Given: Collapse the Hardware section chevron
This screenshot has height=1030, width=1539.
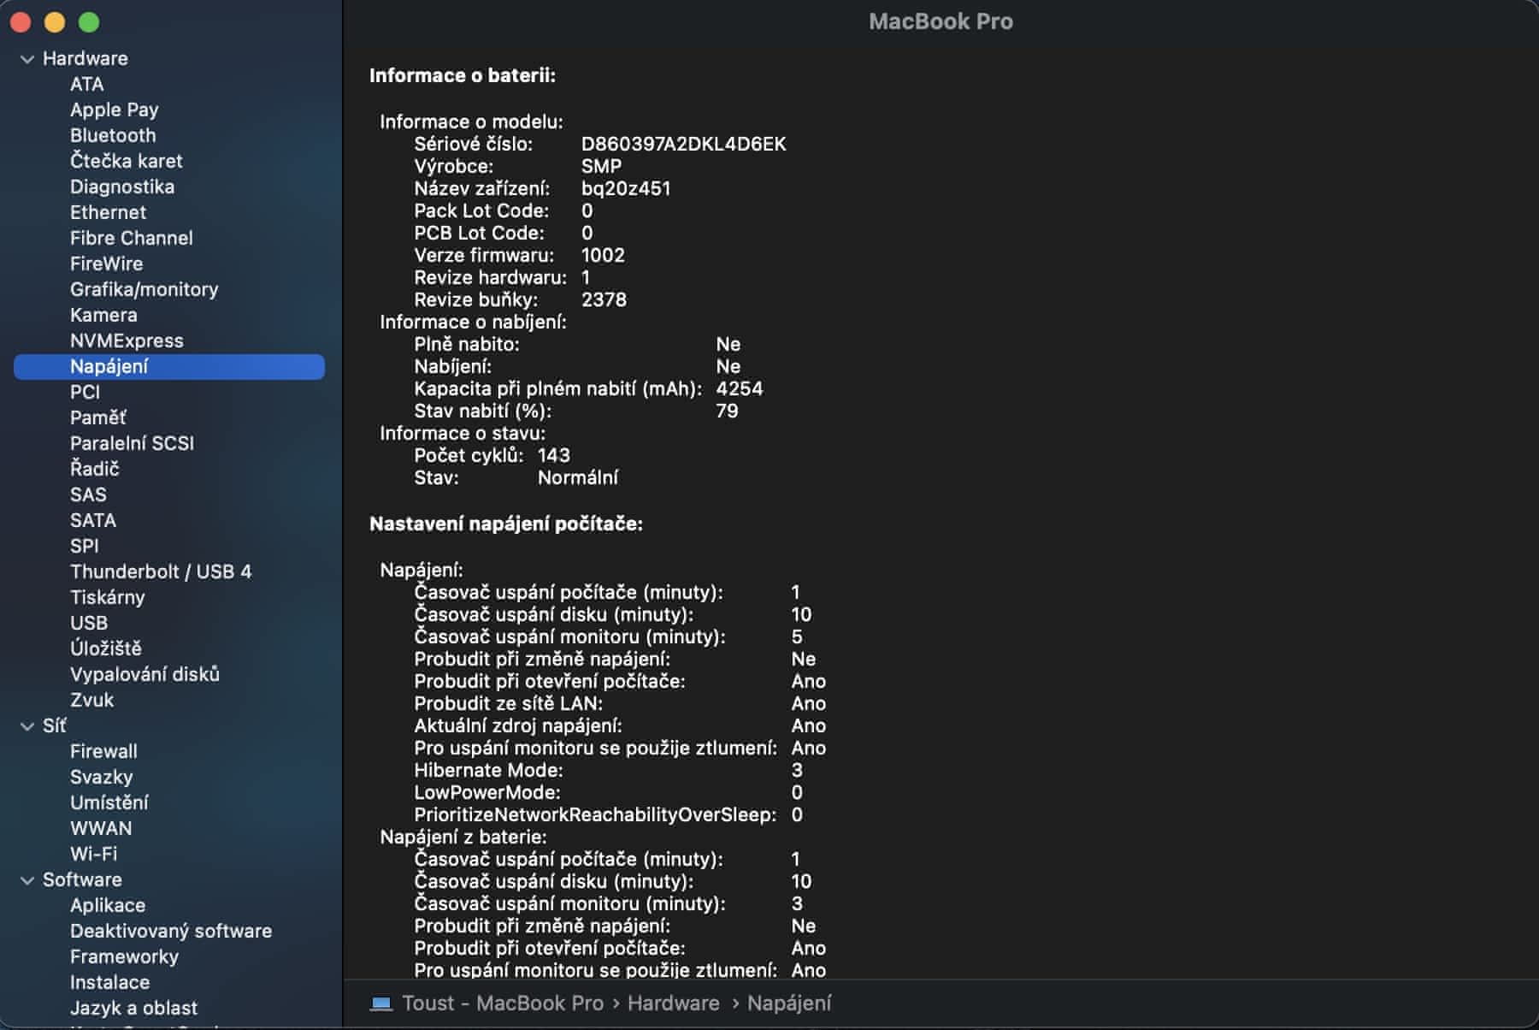Looking at the screenshot, I should point(27,59).
